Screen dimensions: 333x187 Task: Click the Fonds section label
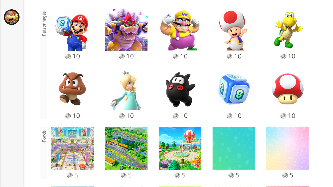[x=44, y=136]
